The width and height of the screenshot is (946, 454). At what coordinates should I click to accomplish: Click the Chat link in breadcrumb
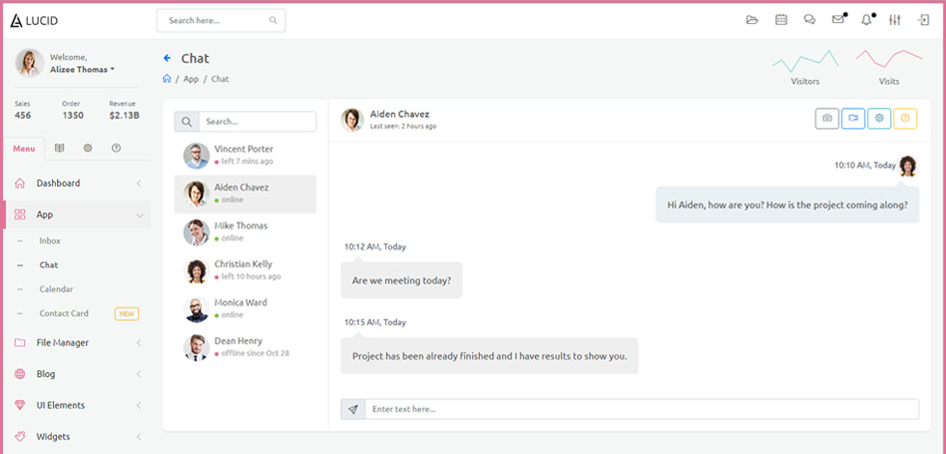coord(220,79)
